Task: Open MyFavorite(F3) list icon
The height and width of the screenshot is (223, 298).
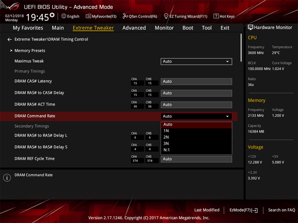Action: click(88, 16)
